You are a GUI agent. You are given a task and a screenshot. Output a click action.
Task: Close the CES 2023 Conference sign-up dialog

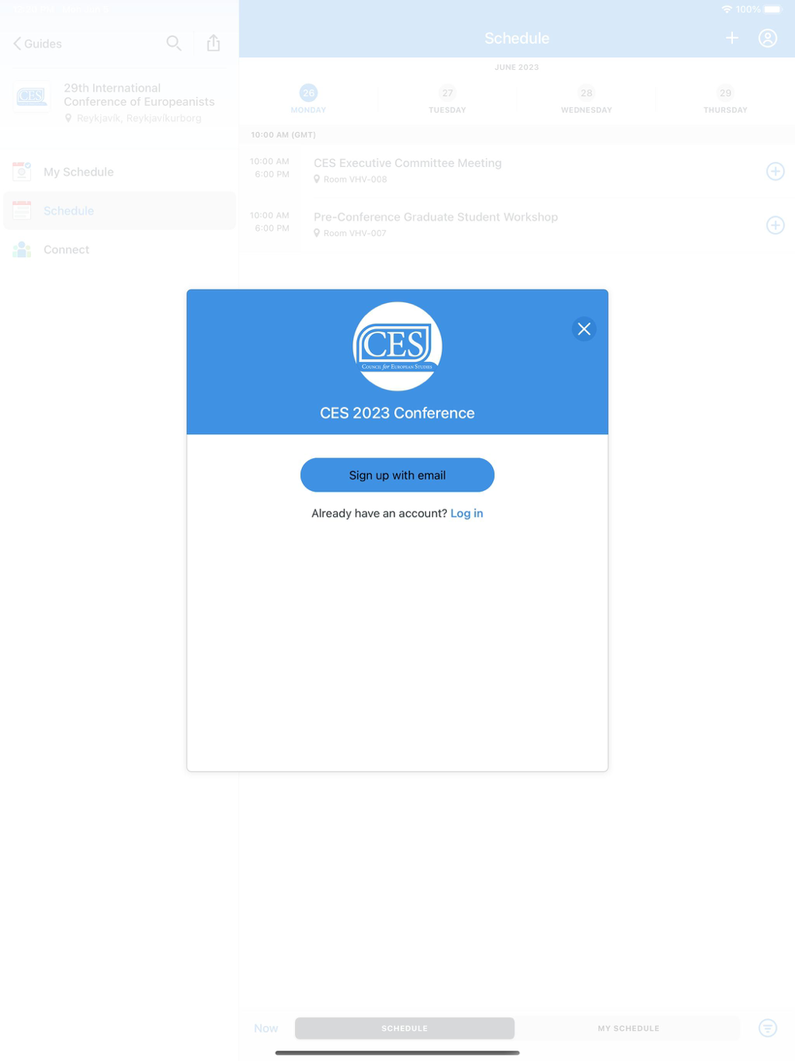pos(584,328)
